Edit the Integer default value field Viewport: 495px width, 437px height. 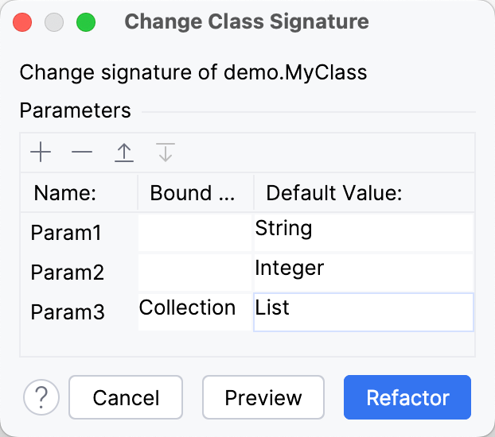(363, 271)
